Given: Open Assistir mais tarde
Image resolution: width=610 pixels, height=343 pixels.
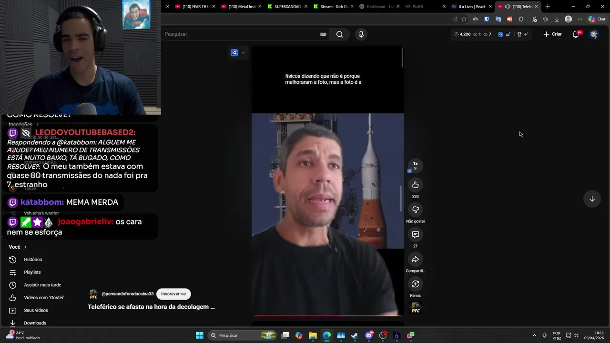Looking at the screenshot, I should 42,285.
